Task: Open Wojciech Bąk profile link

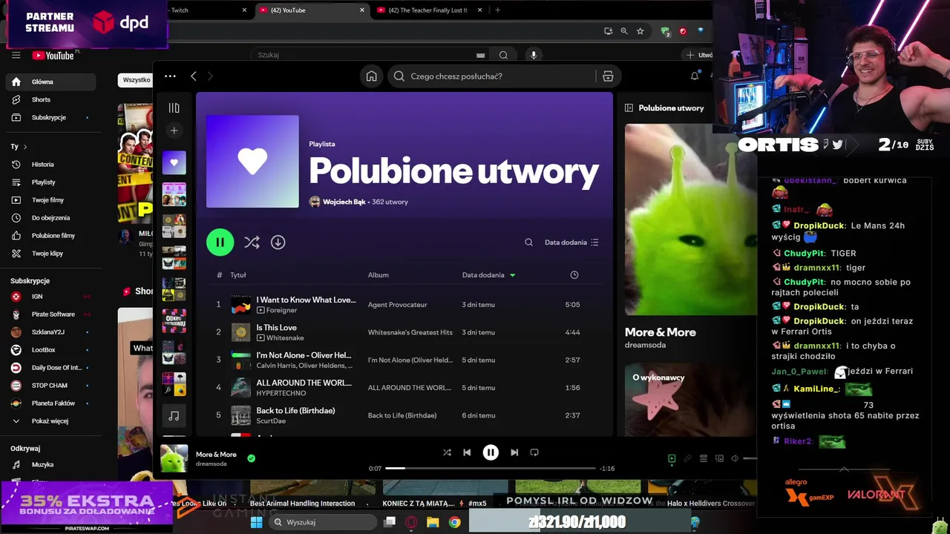Action: point(344,202)
